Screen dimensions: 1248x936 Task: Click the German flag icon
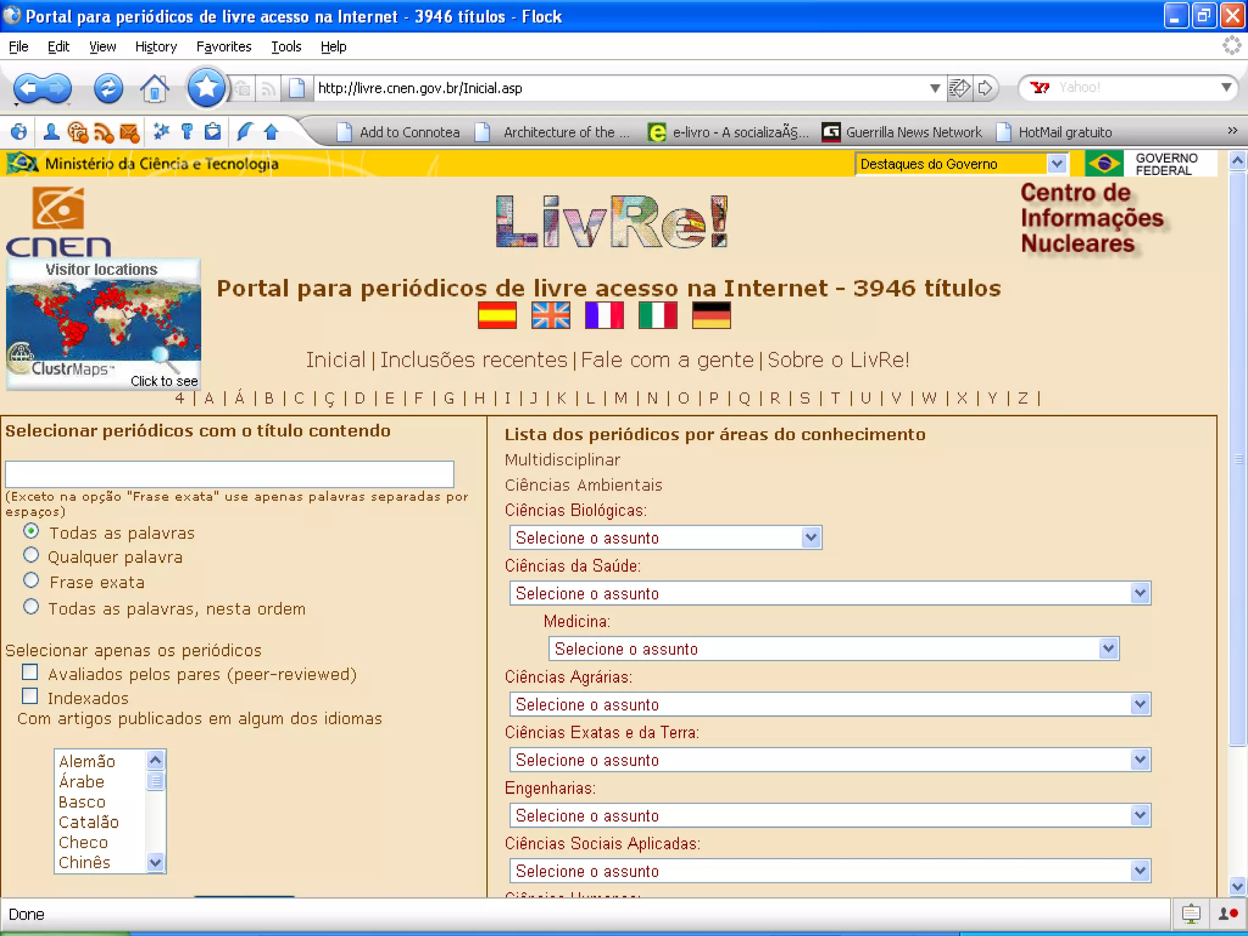(711, 315)
